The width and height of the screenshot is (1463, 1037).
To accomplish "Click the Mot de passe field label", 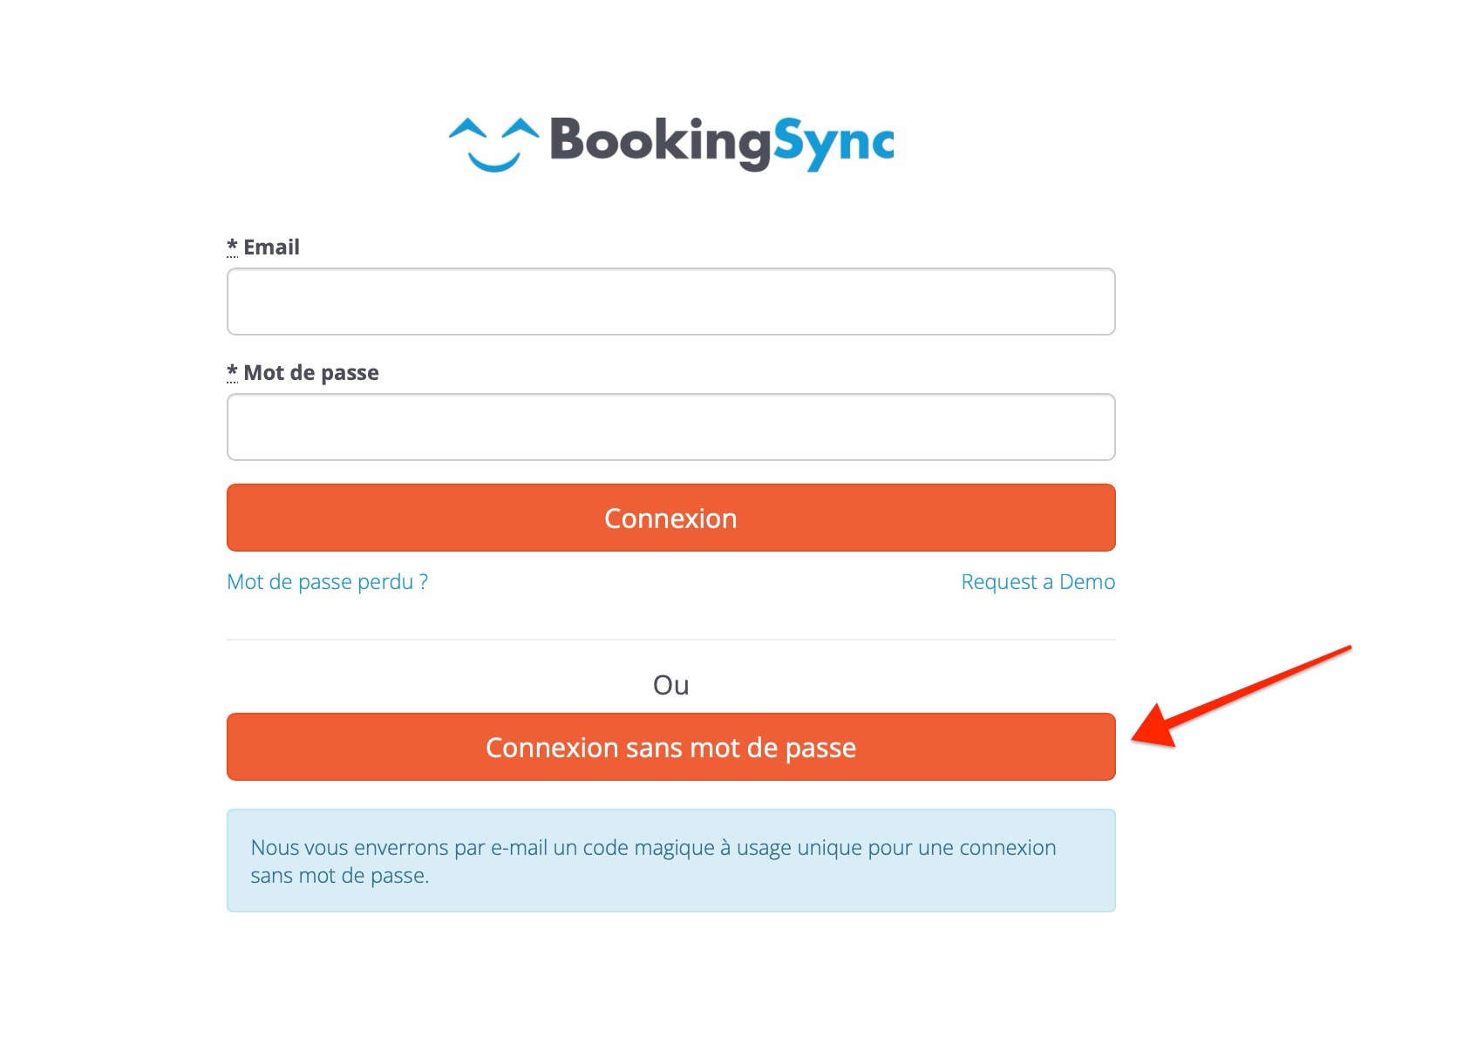I will pos(311,373).
